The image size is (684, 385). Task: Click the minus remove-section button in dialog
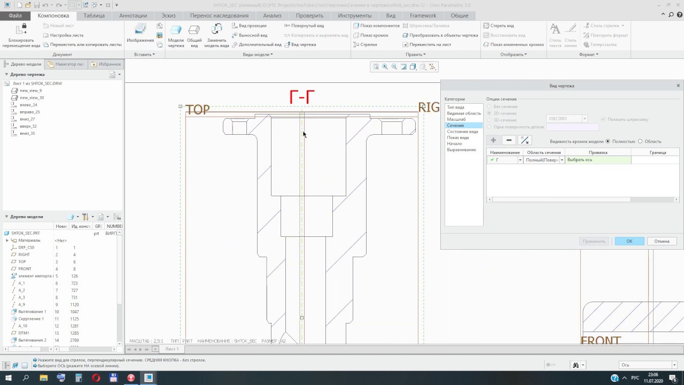509,140
